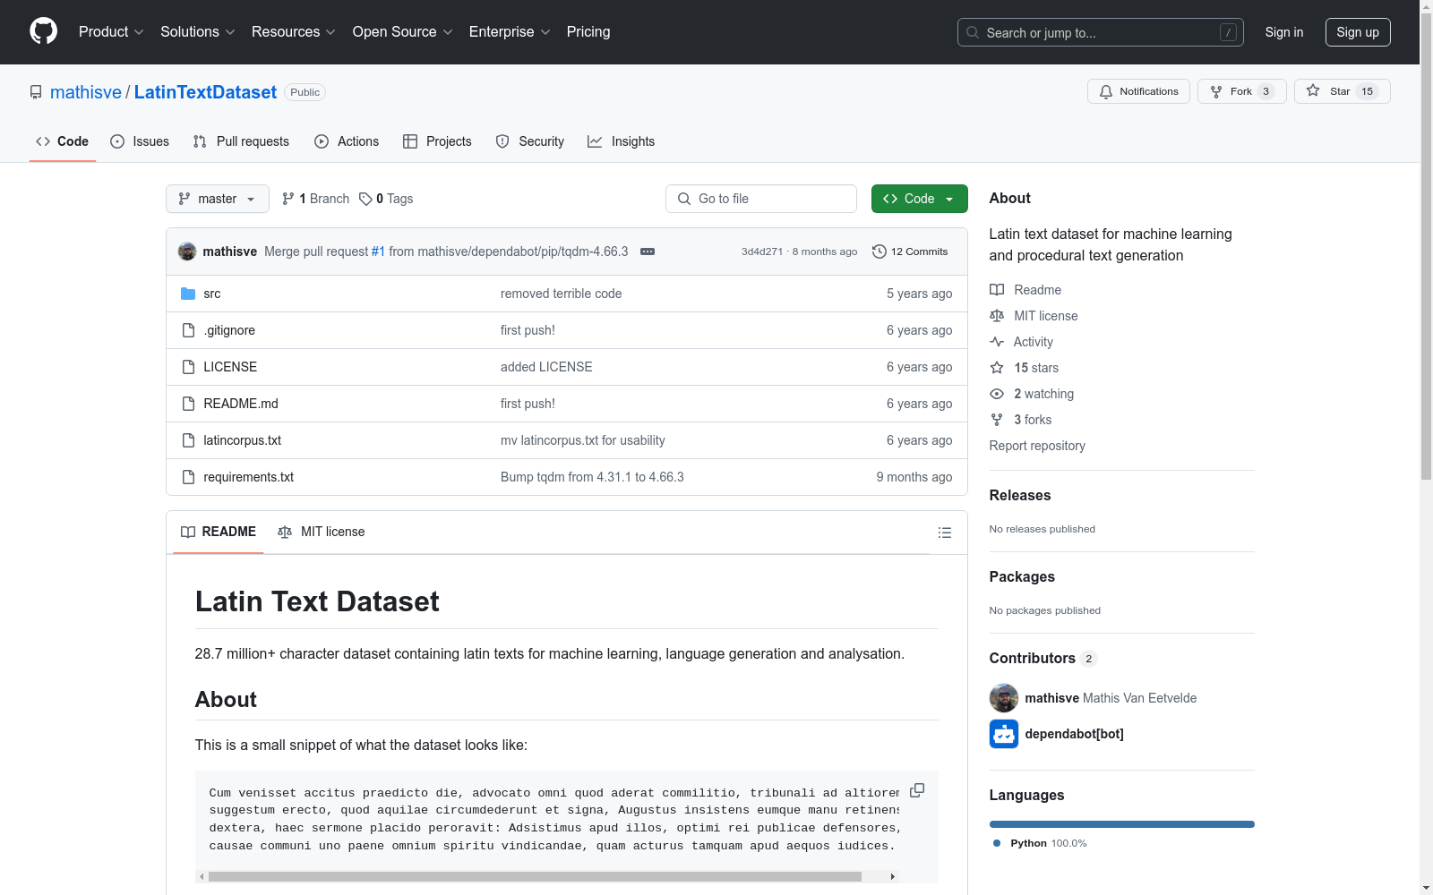This screenshot has height=895, width=1433.
Task: Click the Notifications bell button
Action: 1138,91
